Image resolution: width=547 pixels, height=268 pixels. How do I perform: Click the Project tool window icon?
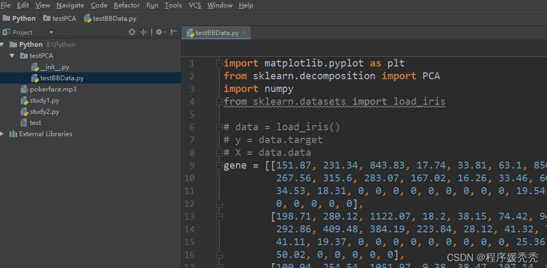pyautogui.click(x=6, y=32)
